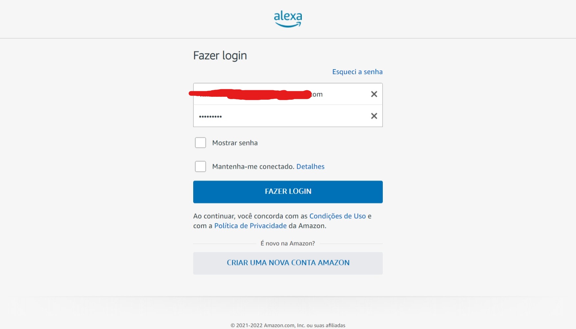
Task: Select CRIAR UMA NOVA CONTA AMAZON
Action: point(288,263)
